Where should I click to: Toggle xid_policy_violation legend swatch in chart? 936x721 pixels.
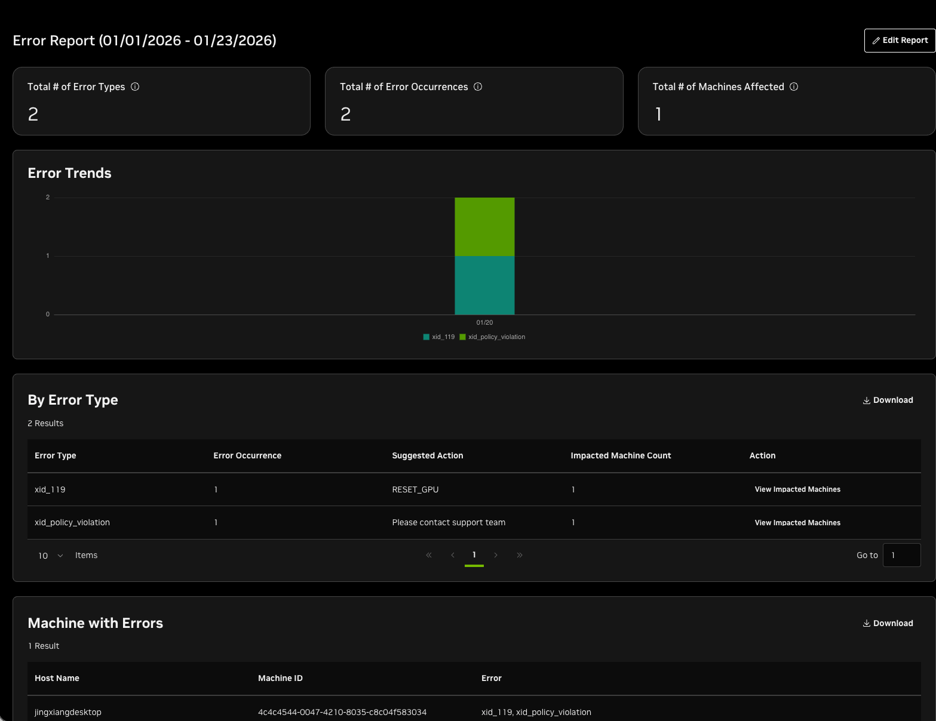tap(463, 337)
